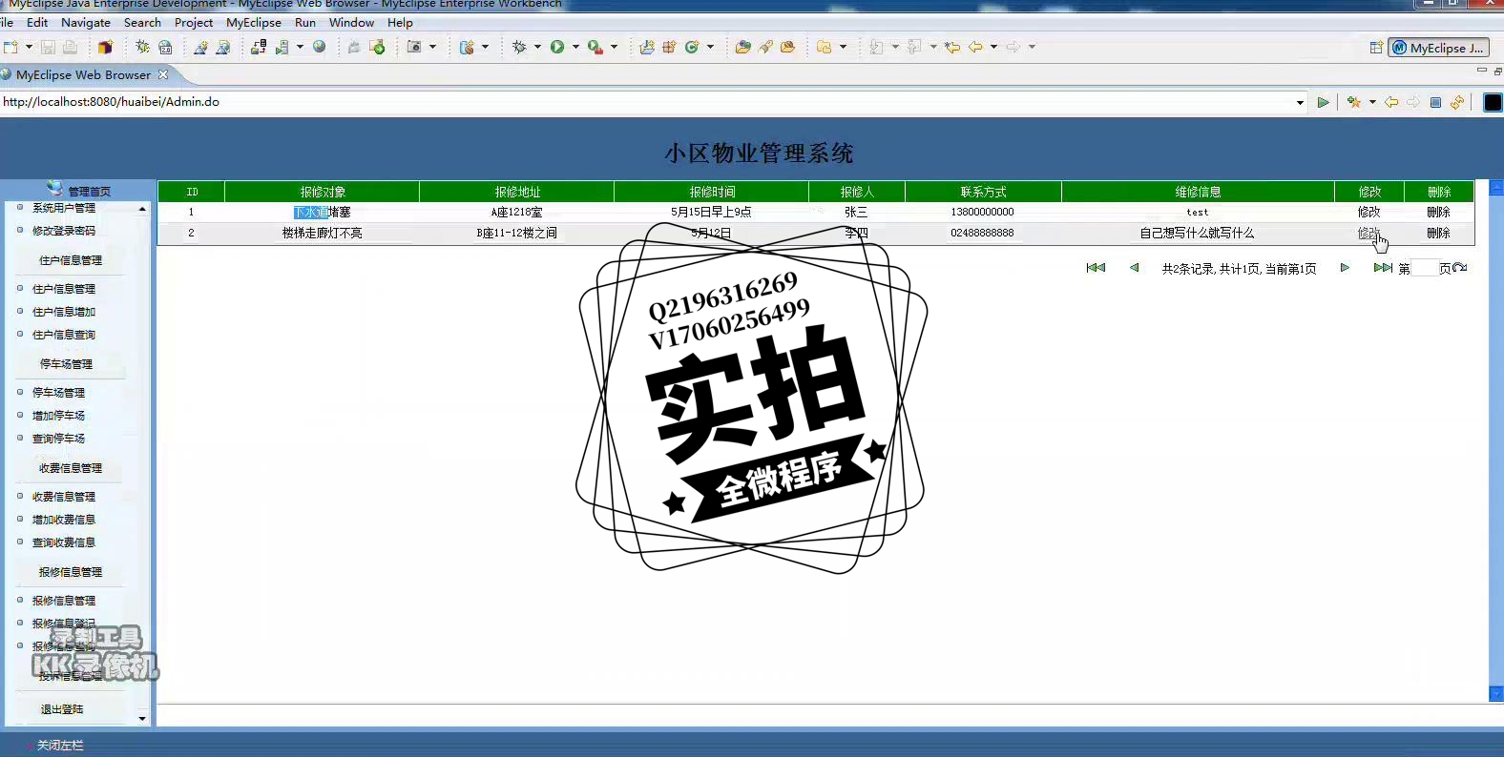
Task: Click the sidebar scroll up arrow
Action: click(142, 209)
